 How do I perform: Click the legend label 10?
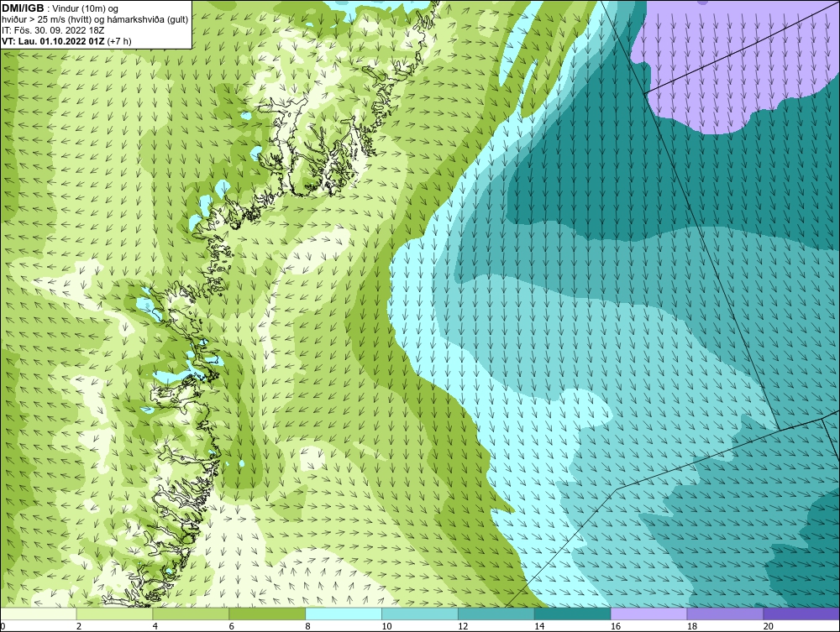pos(386,626)
